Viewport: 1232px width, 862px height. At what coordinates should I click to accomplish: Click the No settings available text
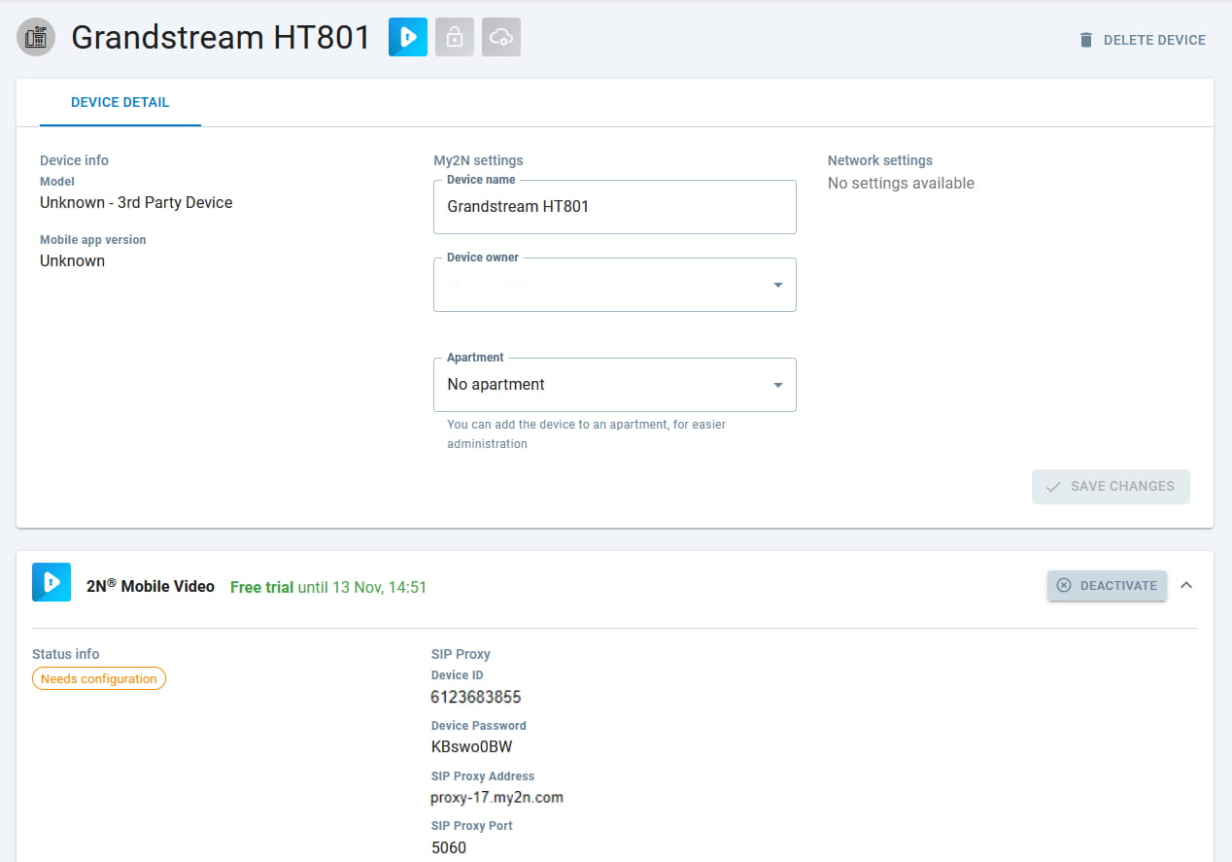coord(901,183)
